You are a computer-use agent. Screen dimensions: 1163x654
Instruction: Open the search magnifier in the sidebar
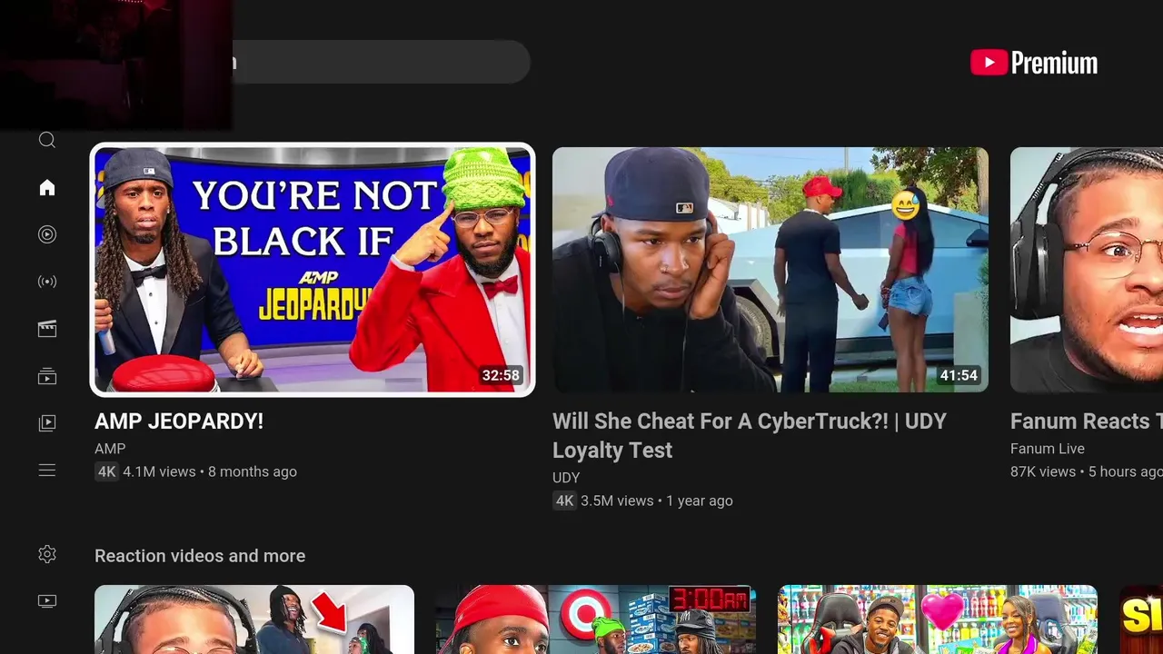[x=47, y=140]
